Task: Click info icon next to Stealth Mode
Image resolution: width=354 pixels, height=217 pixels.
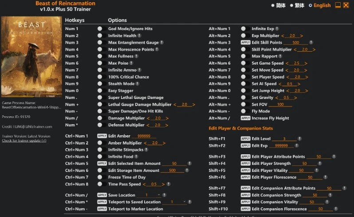Action: (x=137, y=84)
